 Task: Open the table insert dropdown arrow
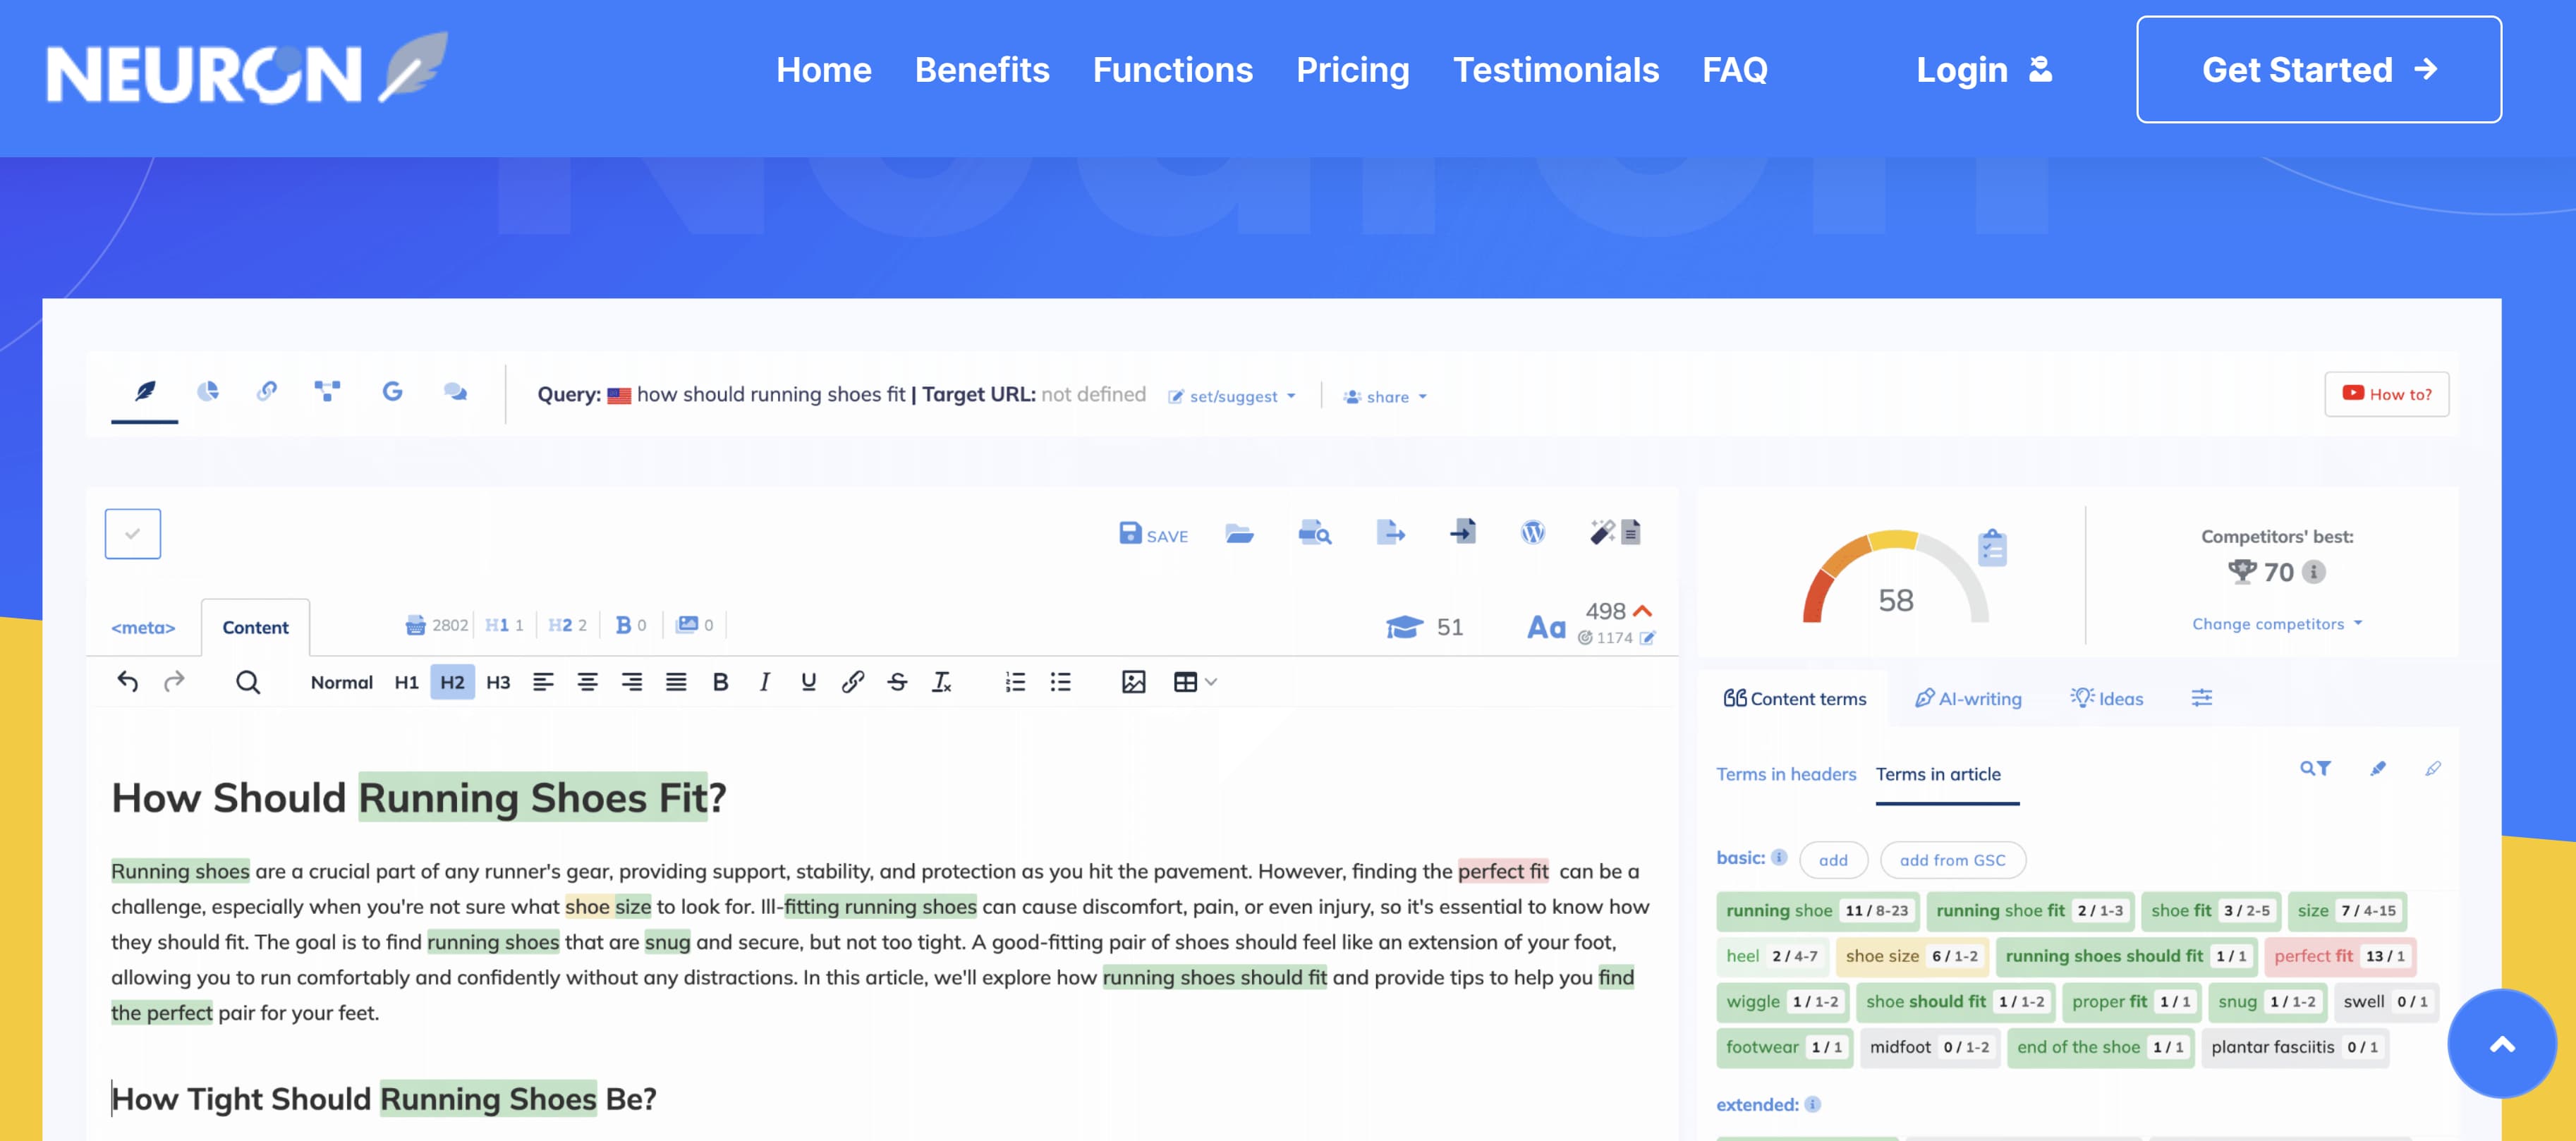click(1211, 682)
